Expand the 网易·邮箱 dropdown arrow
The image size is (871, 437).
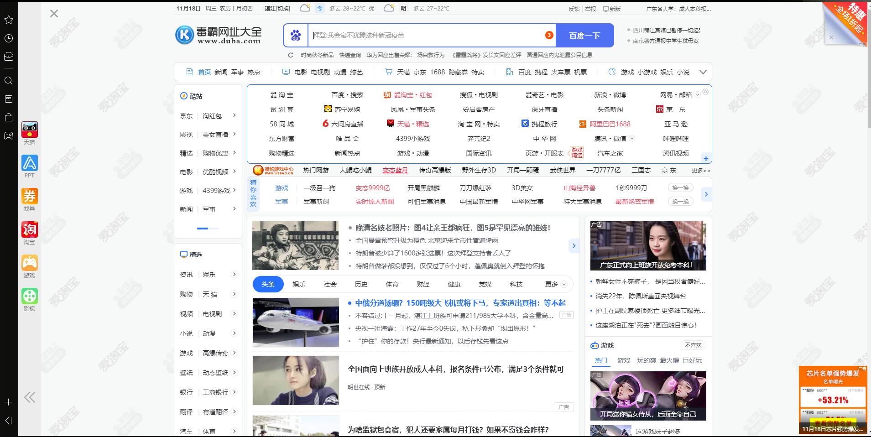[697, 95]
